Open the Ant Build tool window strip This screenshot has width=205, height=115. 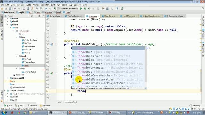click(203, 21)
